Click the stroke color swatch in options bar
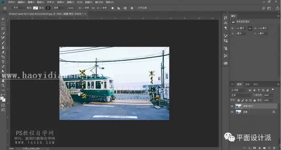This screenshot has width=281, height=150. [48, 8]
